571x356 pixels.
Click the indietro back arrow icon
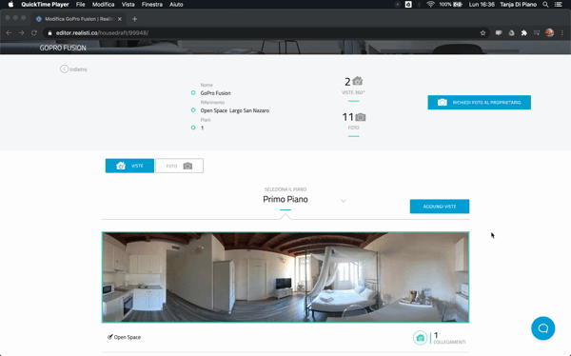pyautogui.click(x=64, y=69)
